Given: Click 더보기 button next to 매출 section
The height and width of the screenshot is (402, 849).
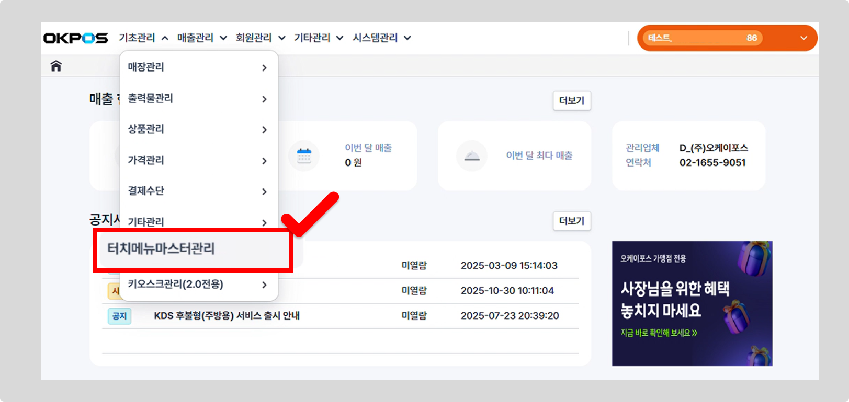Looking at the screenshot, I should [x=571, y=101].
